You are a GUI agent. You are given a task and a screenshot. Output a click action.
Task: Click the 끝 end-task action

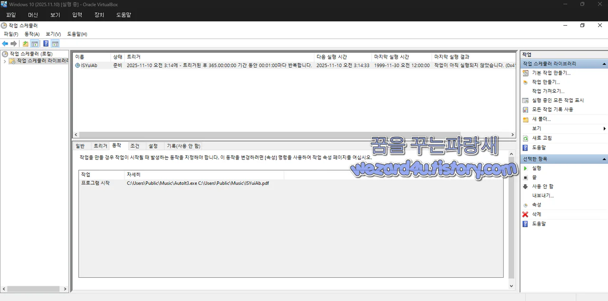(534, 177)
